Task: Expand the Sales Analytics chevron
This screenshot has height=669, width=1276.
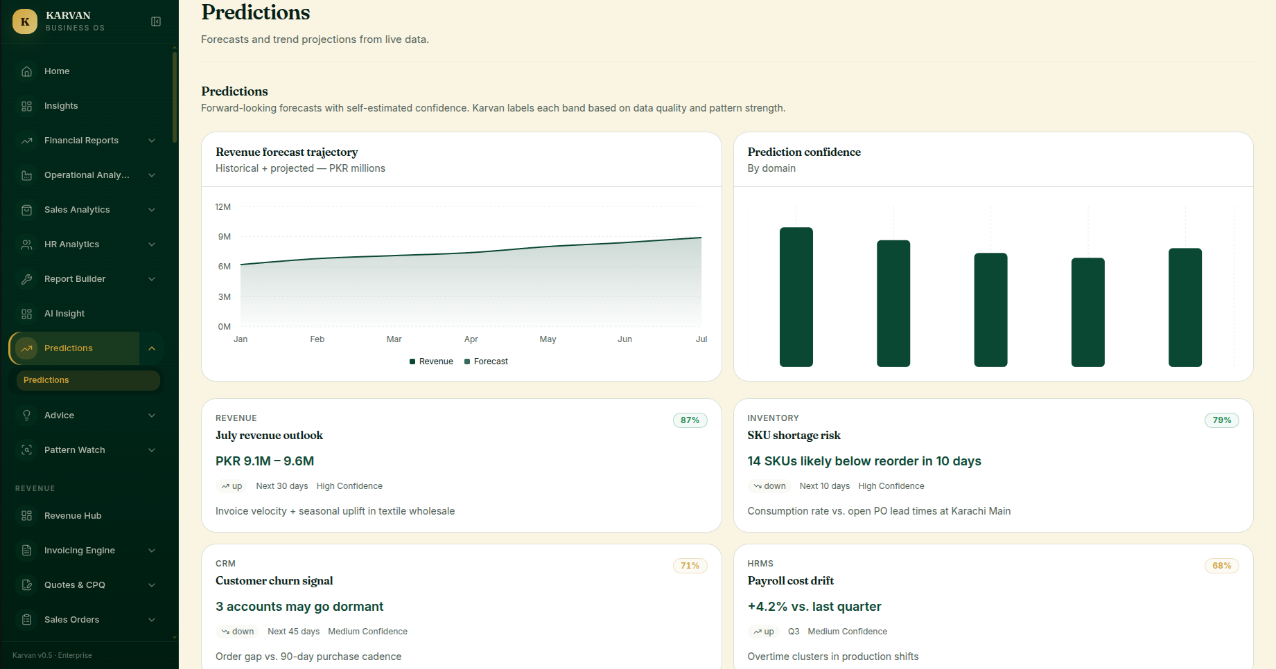Action: click(152, 210)
